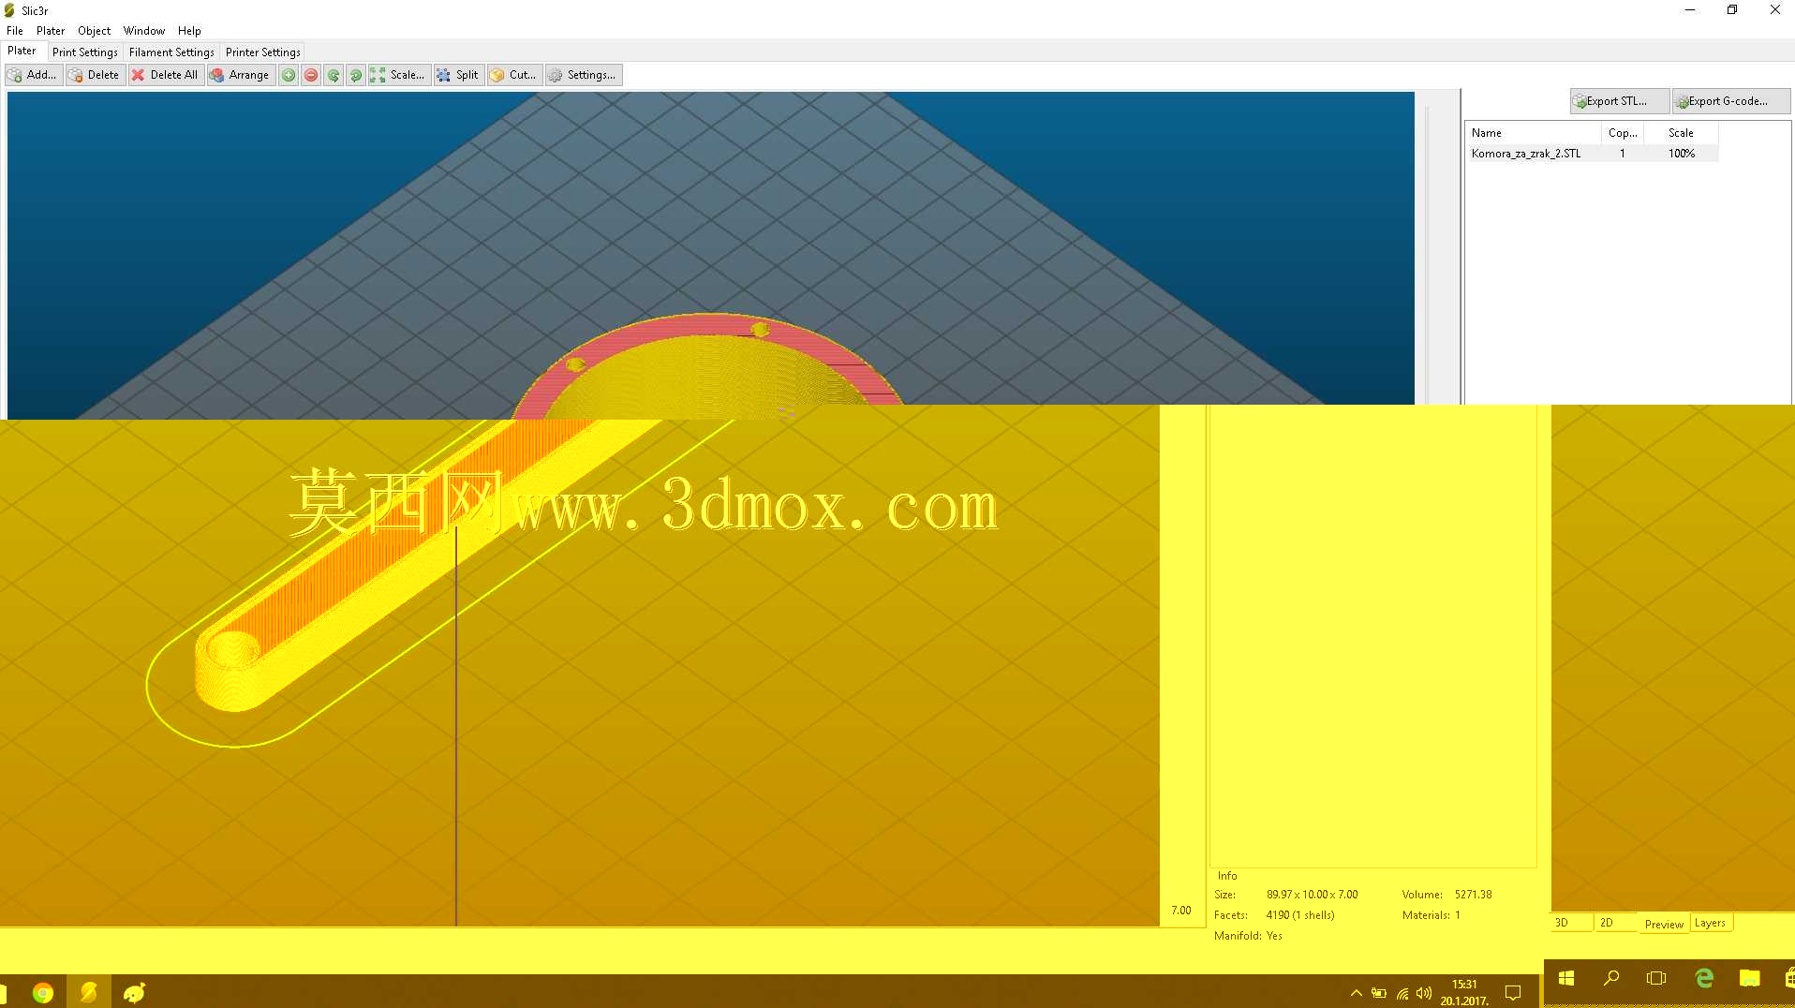Viewport: 1795px width, 1008px height.
Task: Switch to the Filament Settings tab
Action: tap(171, 52)
